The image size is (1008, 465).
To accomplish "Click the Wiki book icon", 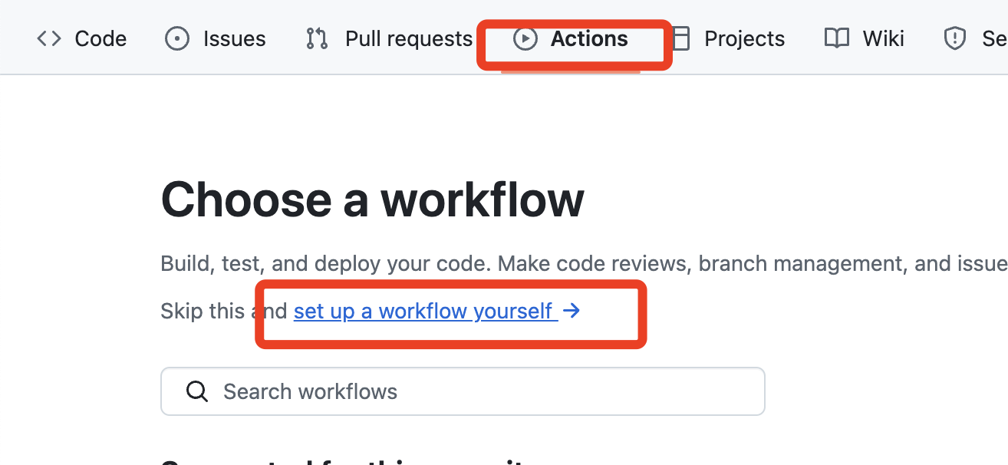I will (x=836, y=38).
